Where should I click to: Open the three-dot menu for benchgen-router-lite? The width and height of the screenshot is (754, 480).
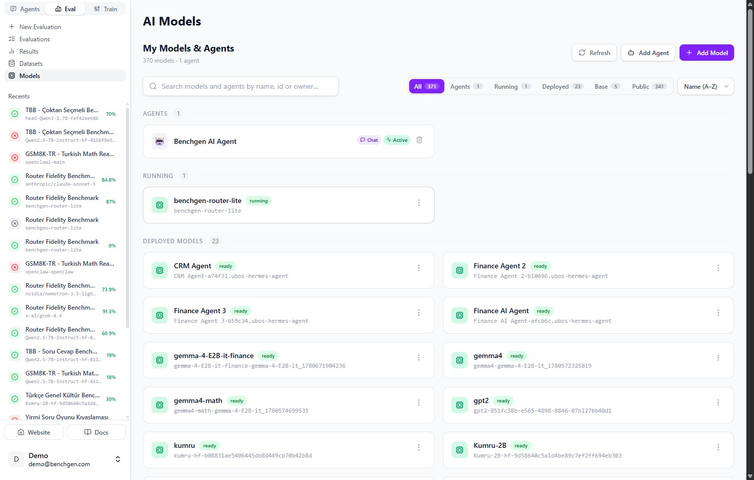(419, 203)
